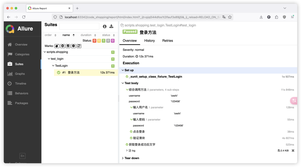Toggle new failed mark filter
Screen dimensions: 301x167
[63, 46]
